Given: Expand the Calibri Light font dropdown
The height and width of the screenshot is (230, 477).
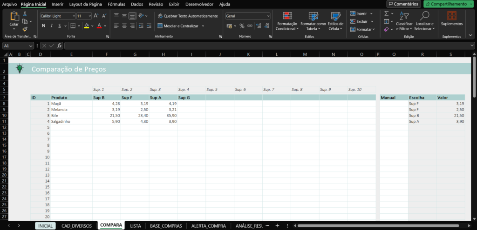Looking at the screenshot, I should pyautogui.click(x=73, y=16).
